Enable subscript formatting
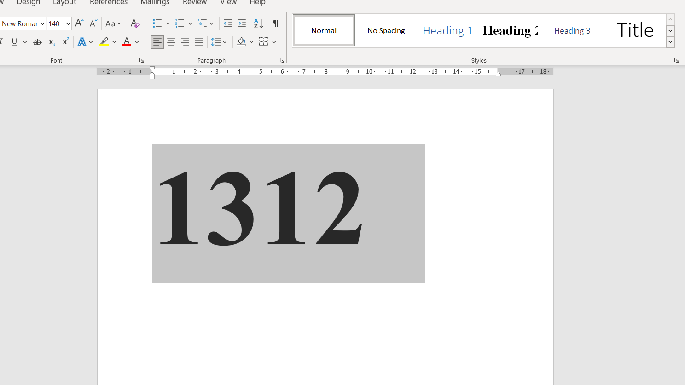The height and width of the screenshot is (385, 685). point(51,42)
